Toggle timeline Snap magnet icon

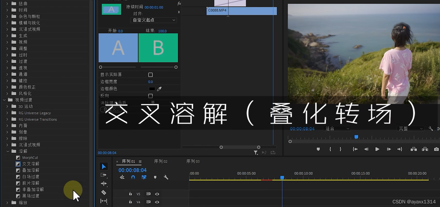coord(133,177)
